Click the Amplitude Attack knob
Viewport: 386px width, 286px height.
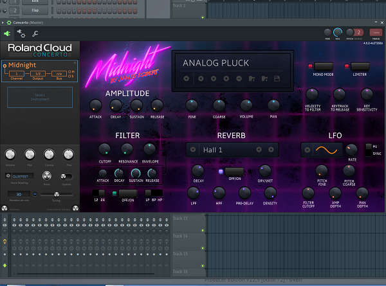[95, 106]
